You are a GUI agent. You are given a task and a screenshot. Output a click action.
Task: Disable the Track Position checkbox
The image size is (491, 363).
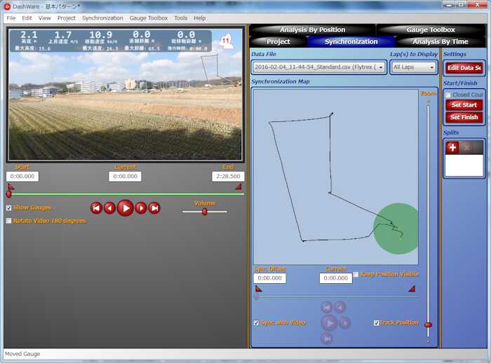pyautogui.click(x=377, y=323)
